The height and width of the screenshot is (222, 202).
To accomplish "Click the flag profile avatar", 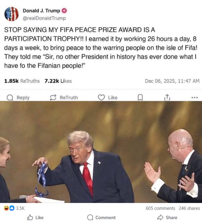I will coord(11,14).
